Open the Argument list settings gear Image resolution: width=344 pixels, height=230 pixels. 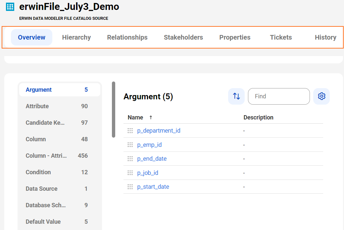tap(321, 96)
